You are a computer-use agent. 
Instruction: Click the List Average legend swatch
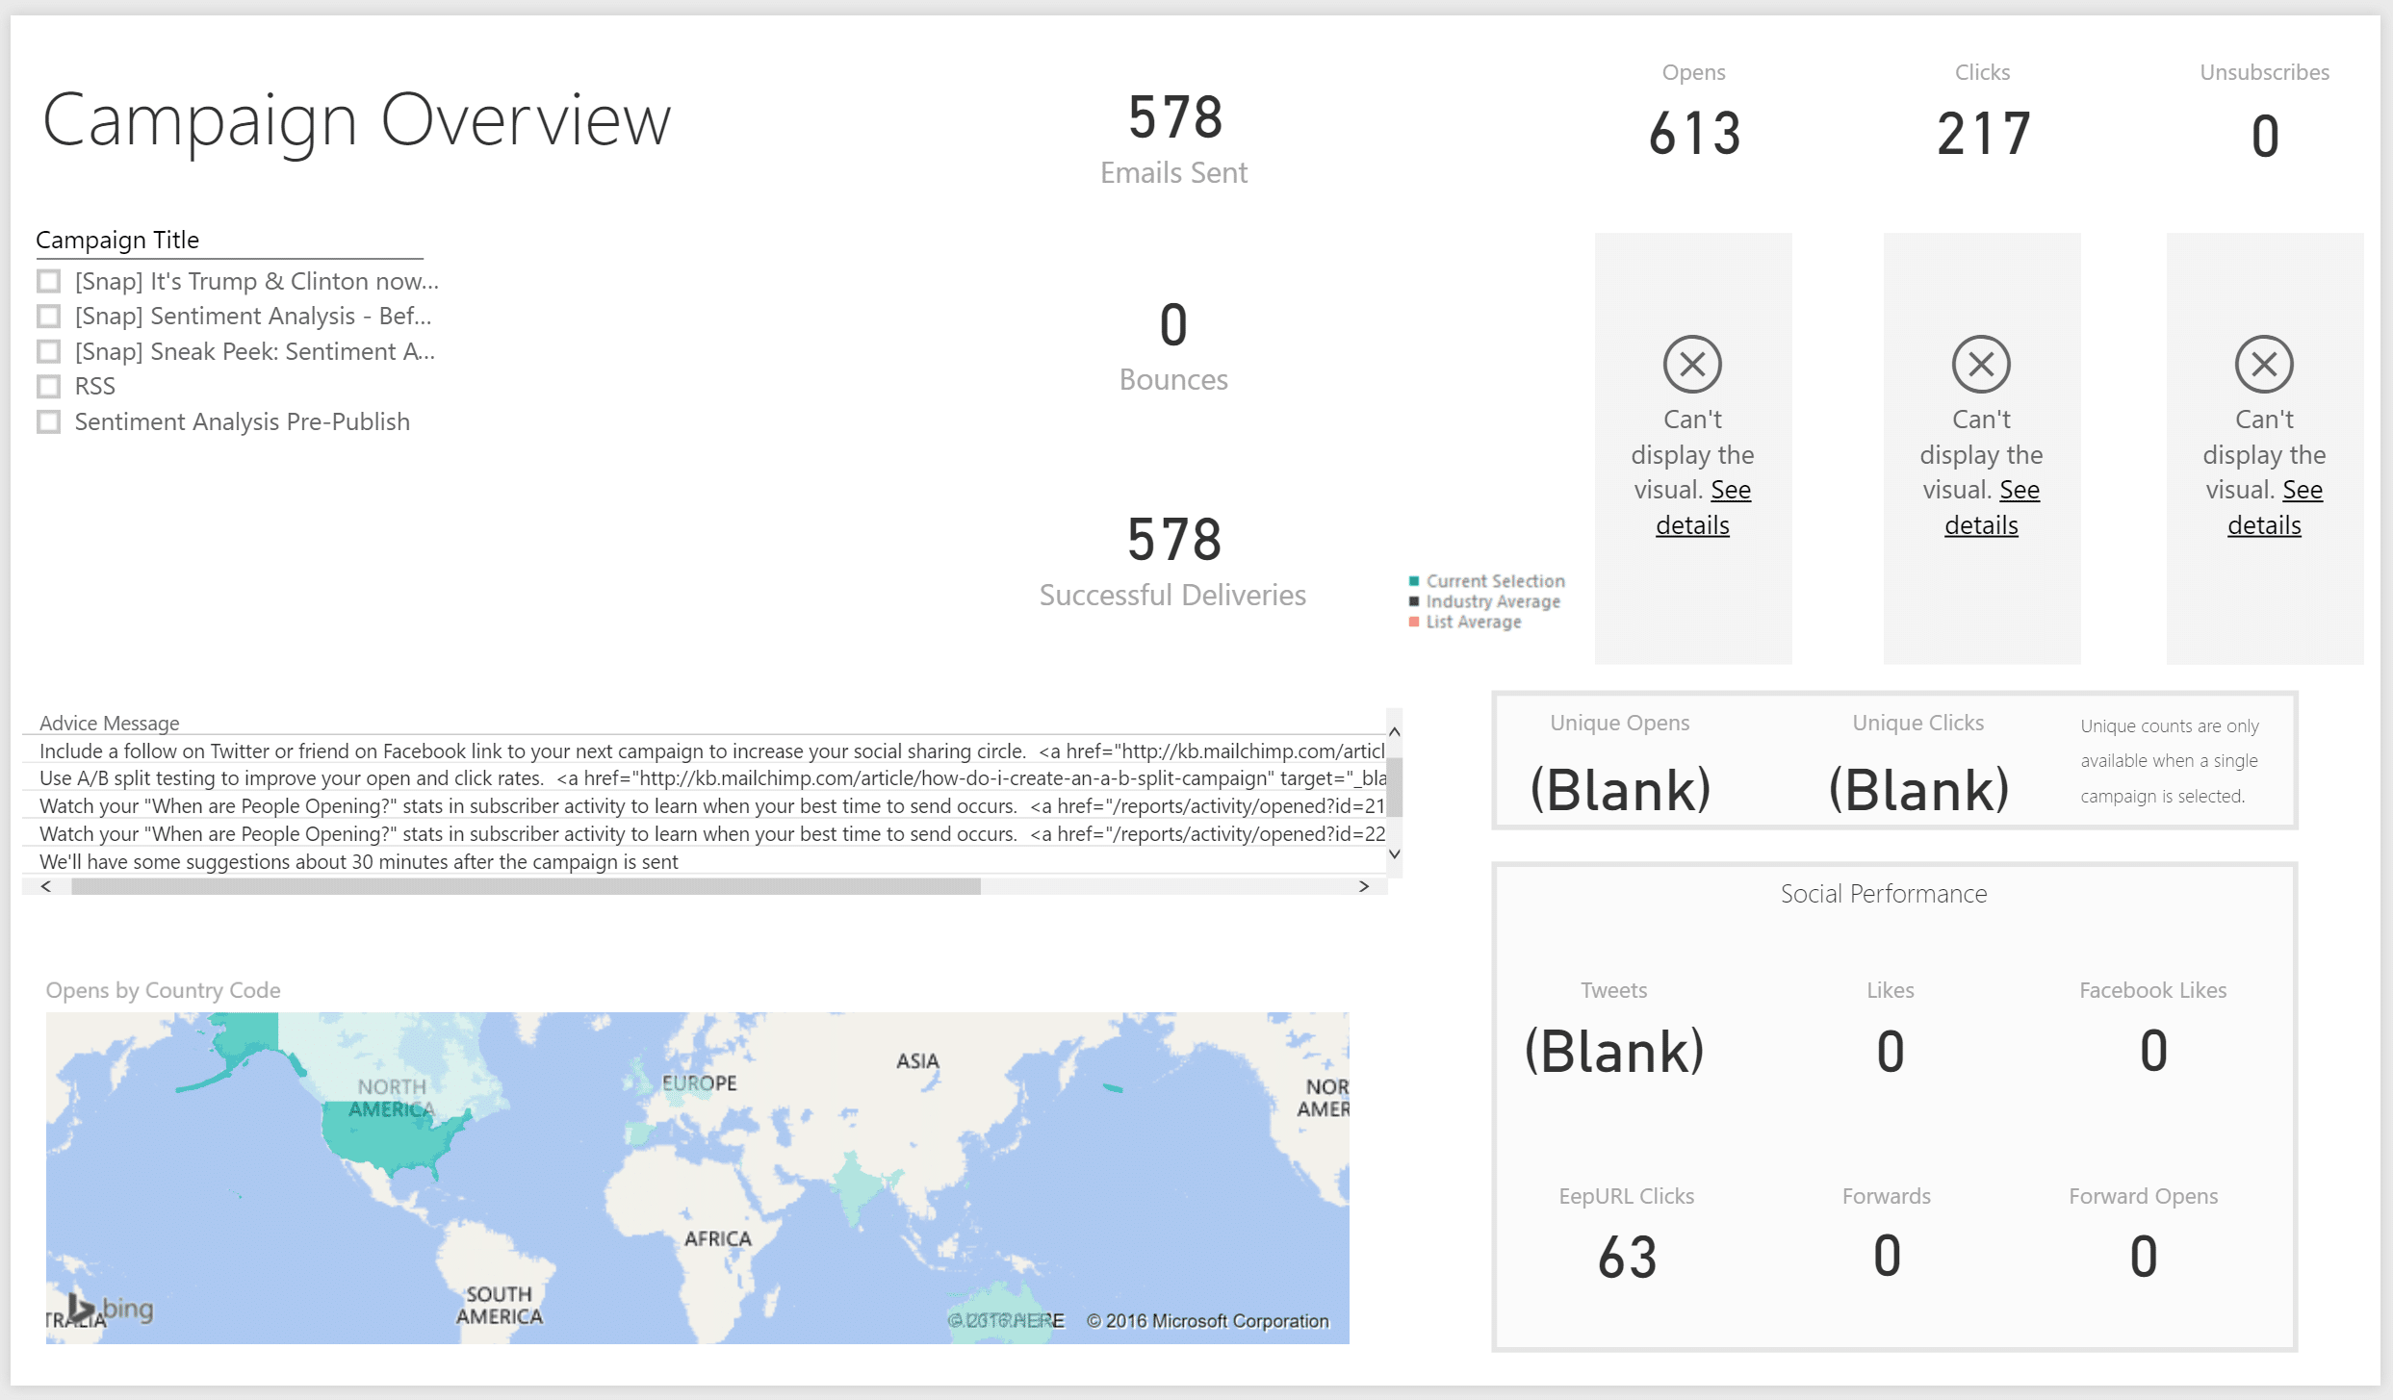tap(1413, 622)
